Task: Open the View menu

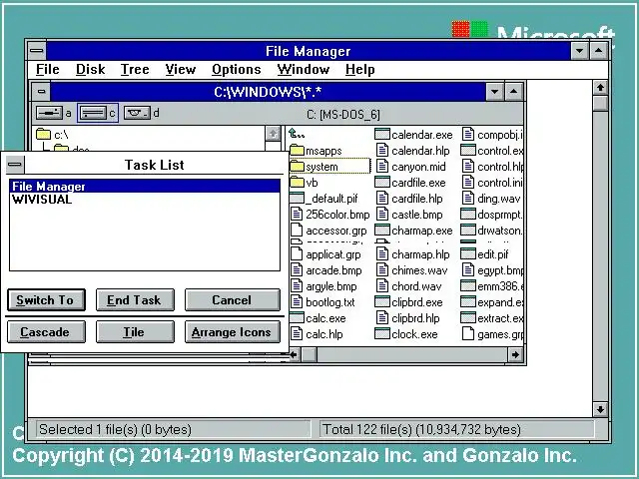Action: (180, 69)
